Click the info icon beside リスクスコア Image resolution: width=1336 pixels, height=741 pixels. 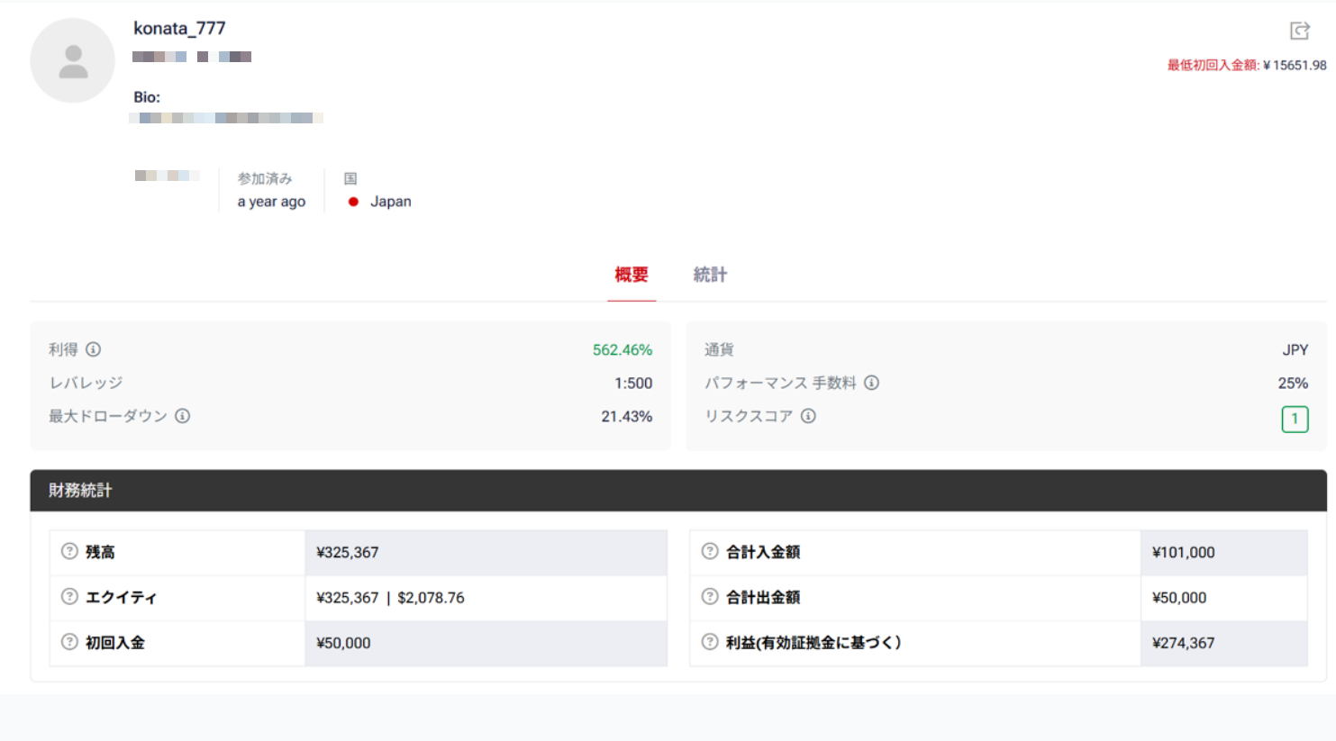pos(808,416)
